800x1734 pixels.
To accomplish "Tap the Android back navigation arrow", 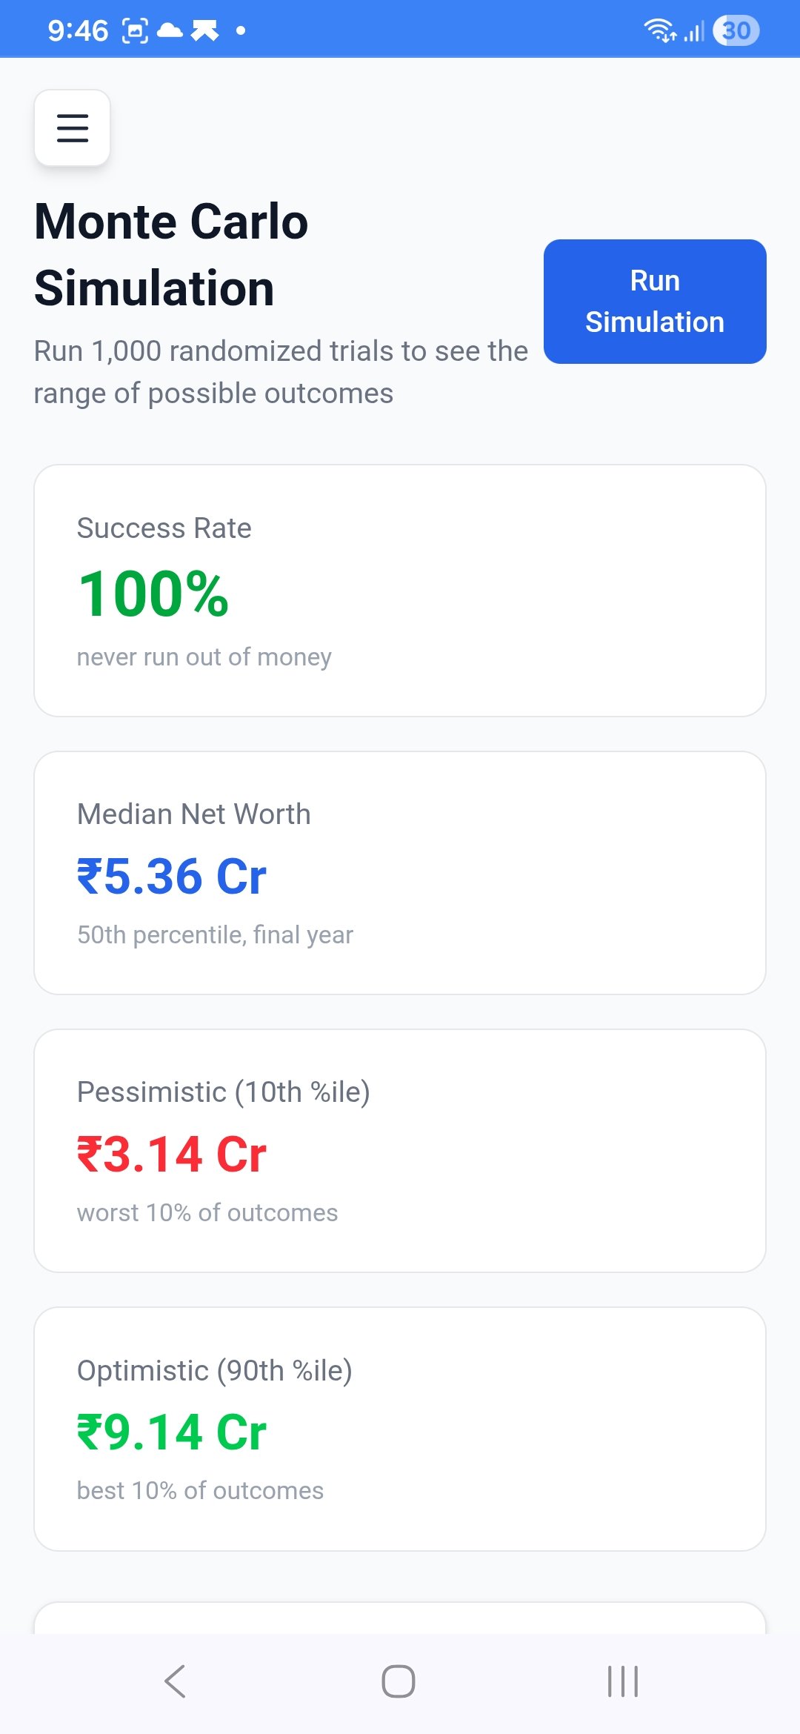I will pyautogui.click(x=176, y=1681).
